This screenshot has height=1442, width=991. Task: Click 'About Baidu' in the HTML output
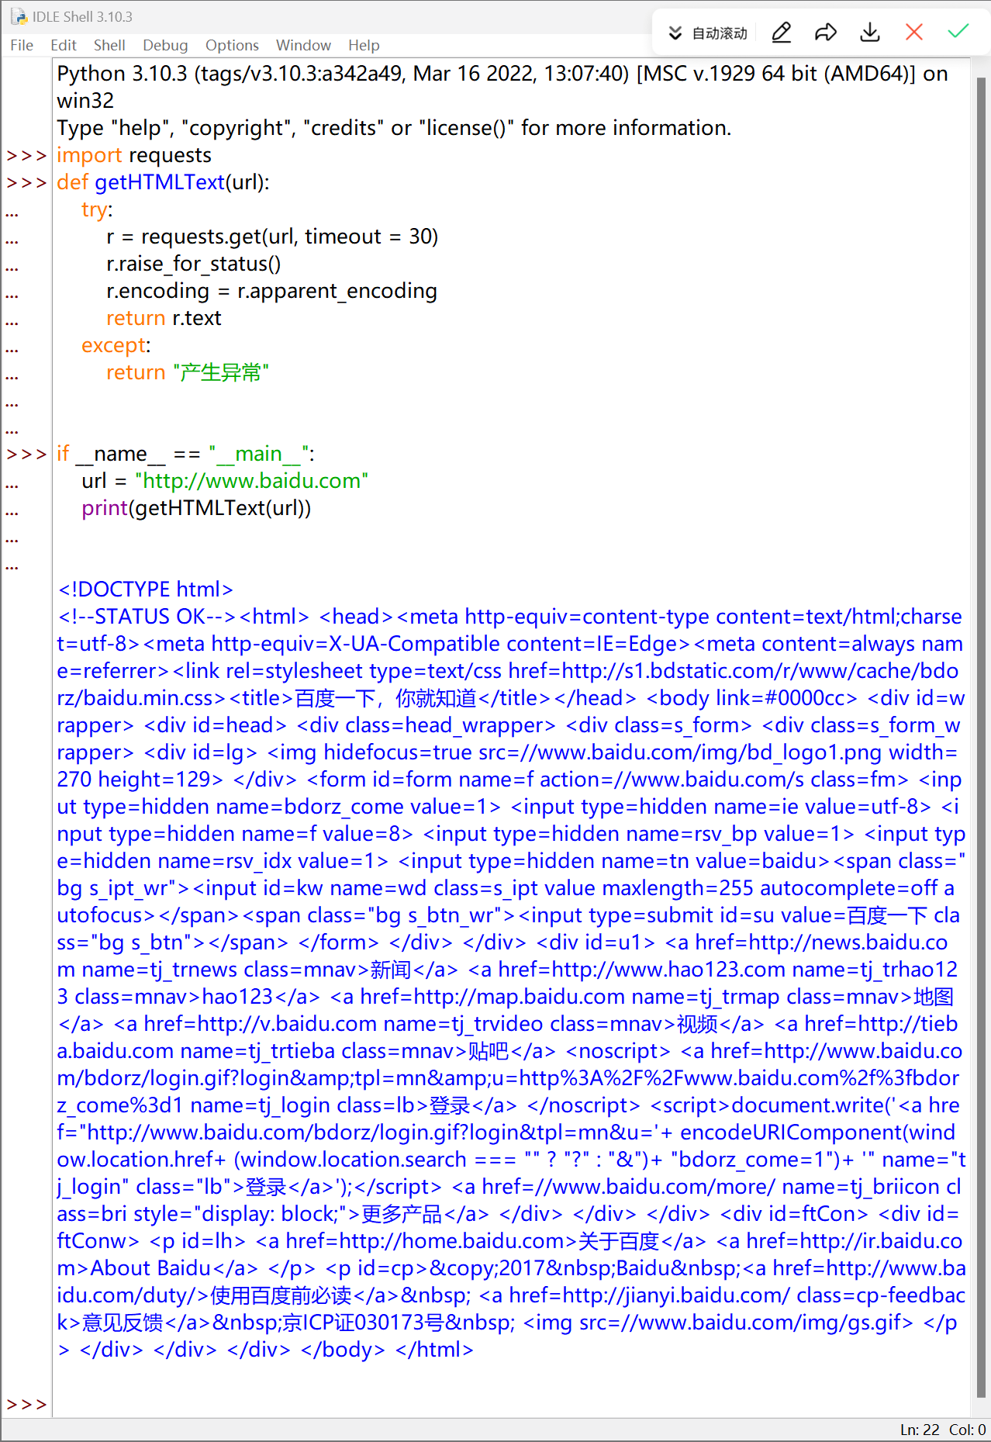[150, 1268]
